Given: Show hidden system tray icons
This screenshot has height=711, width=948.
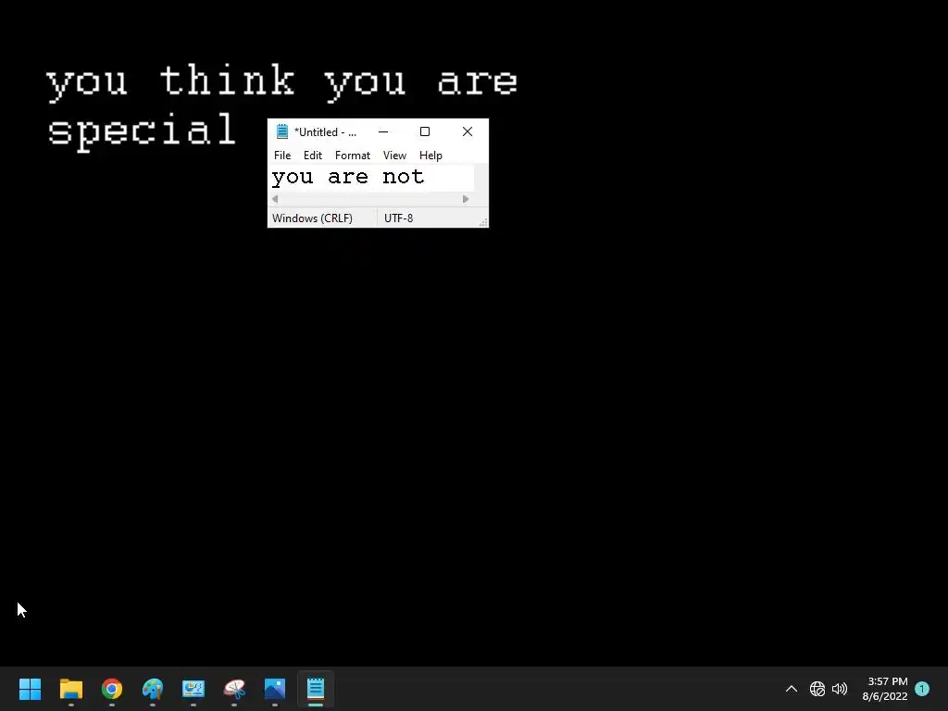Looking at the screenshot, I should click(791, 689).
